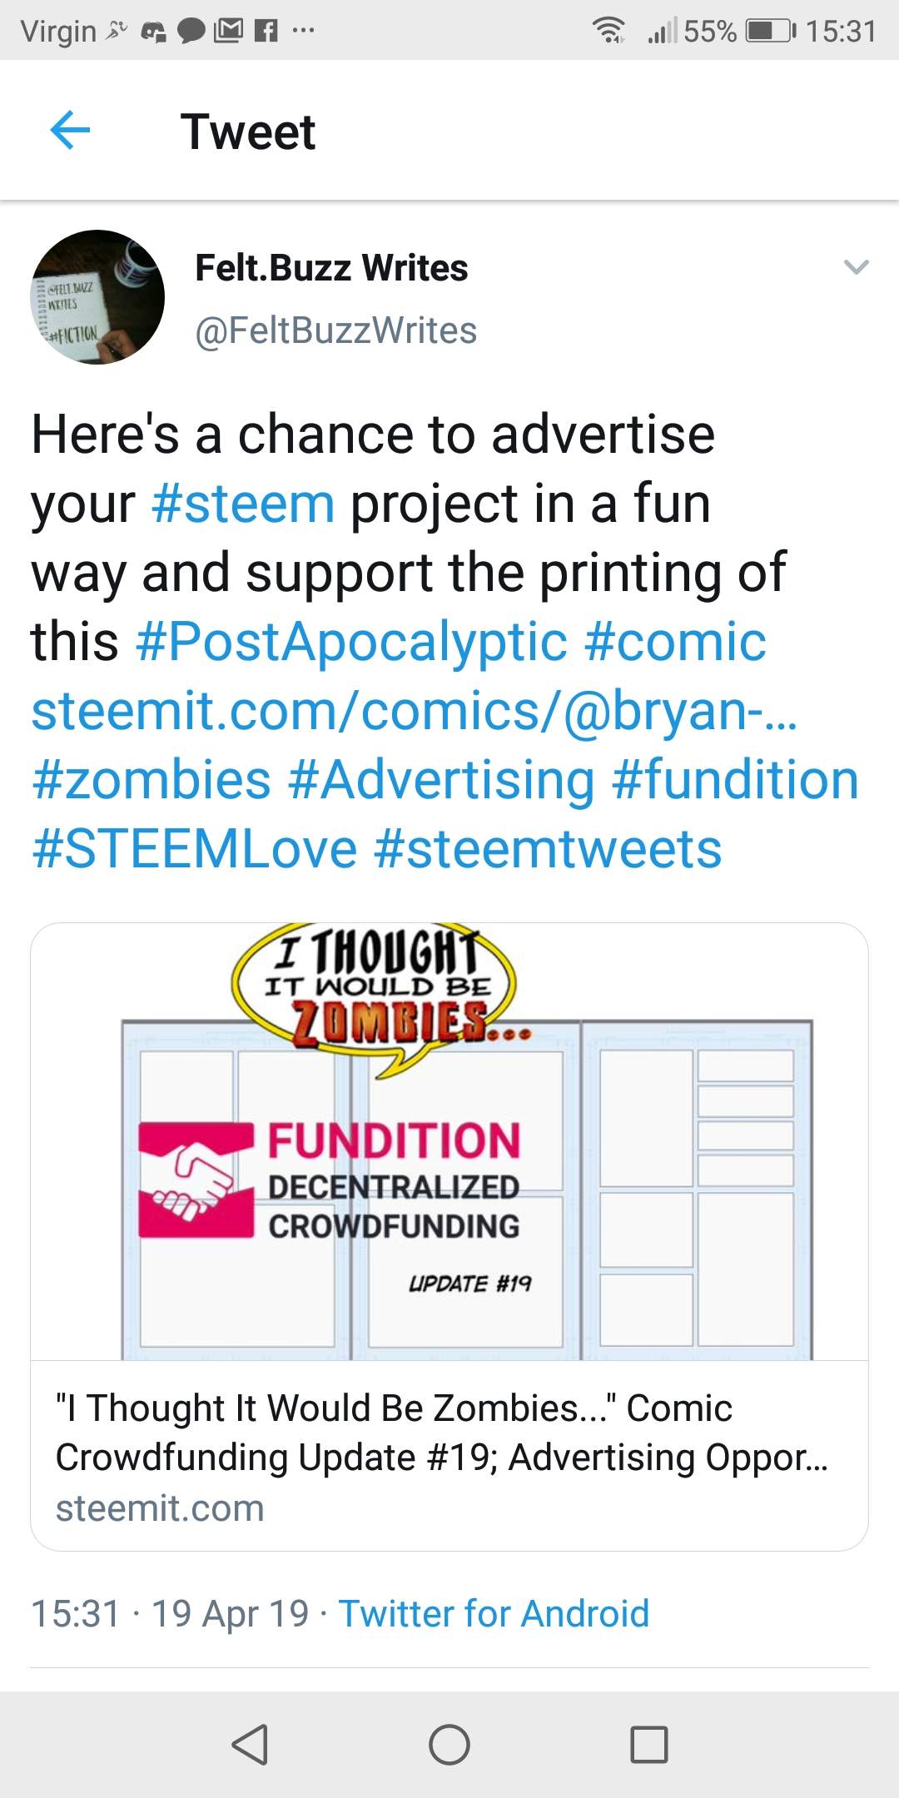Tap the @FeltBuzzWrites handle
The height and width of the screenshot is (1798, 899).
click(335, 330)
